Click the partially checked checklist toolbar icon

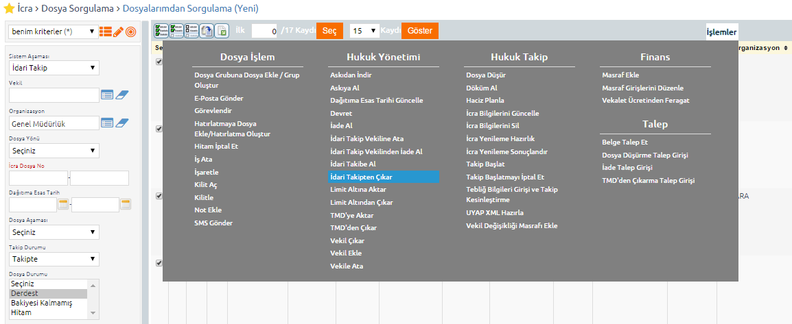pos(176,31)
